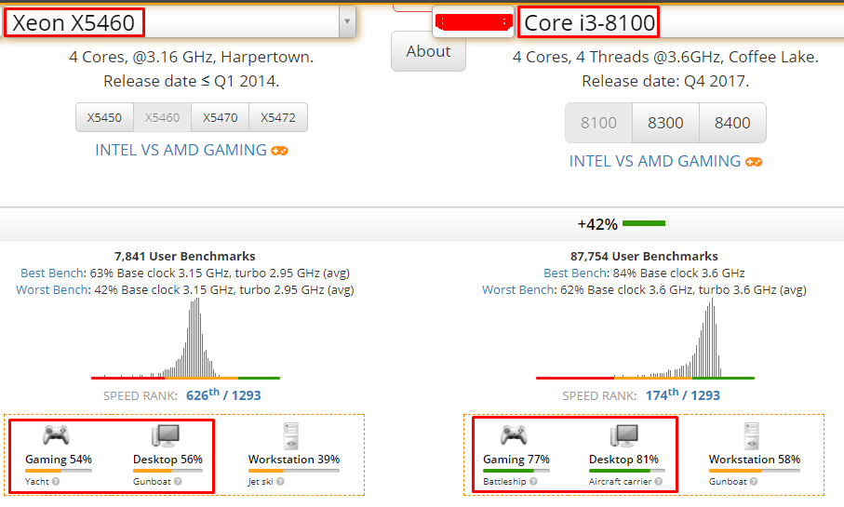Screen dimensions: 844x507
Task: Click the Desktop 81% label
Action: (623, 460)
